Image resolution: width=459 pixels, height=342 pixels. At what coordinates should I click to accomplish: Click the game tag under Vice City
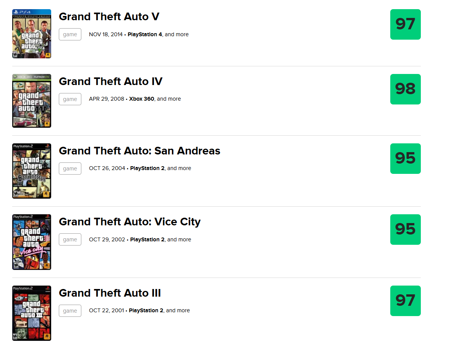(x=70, y=239)
